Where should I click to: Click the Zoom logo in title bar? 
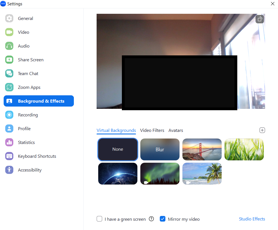pyautogui.click(x=3, y=4)
